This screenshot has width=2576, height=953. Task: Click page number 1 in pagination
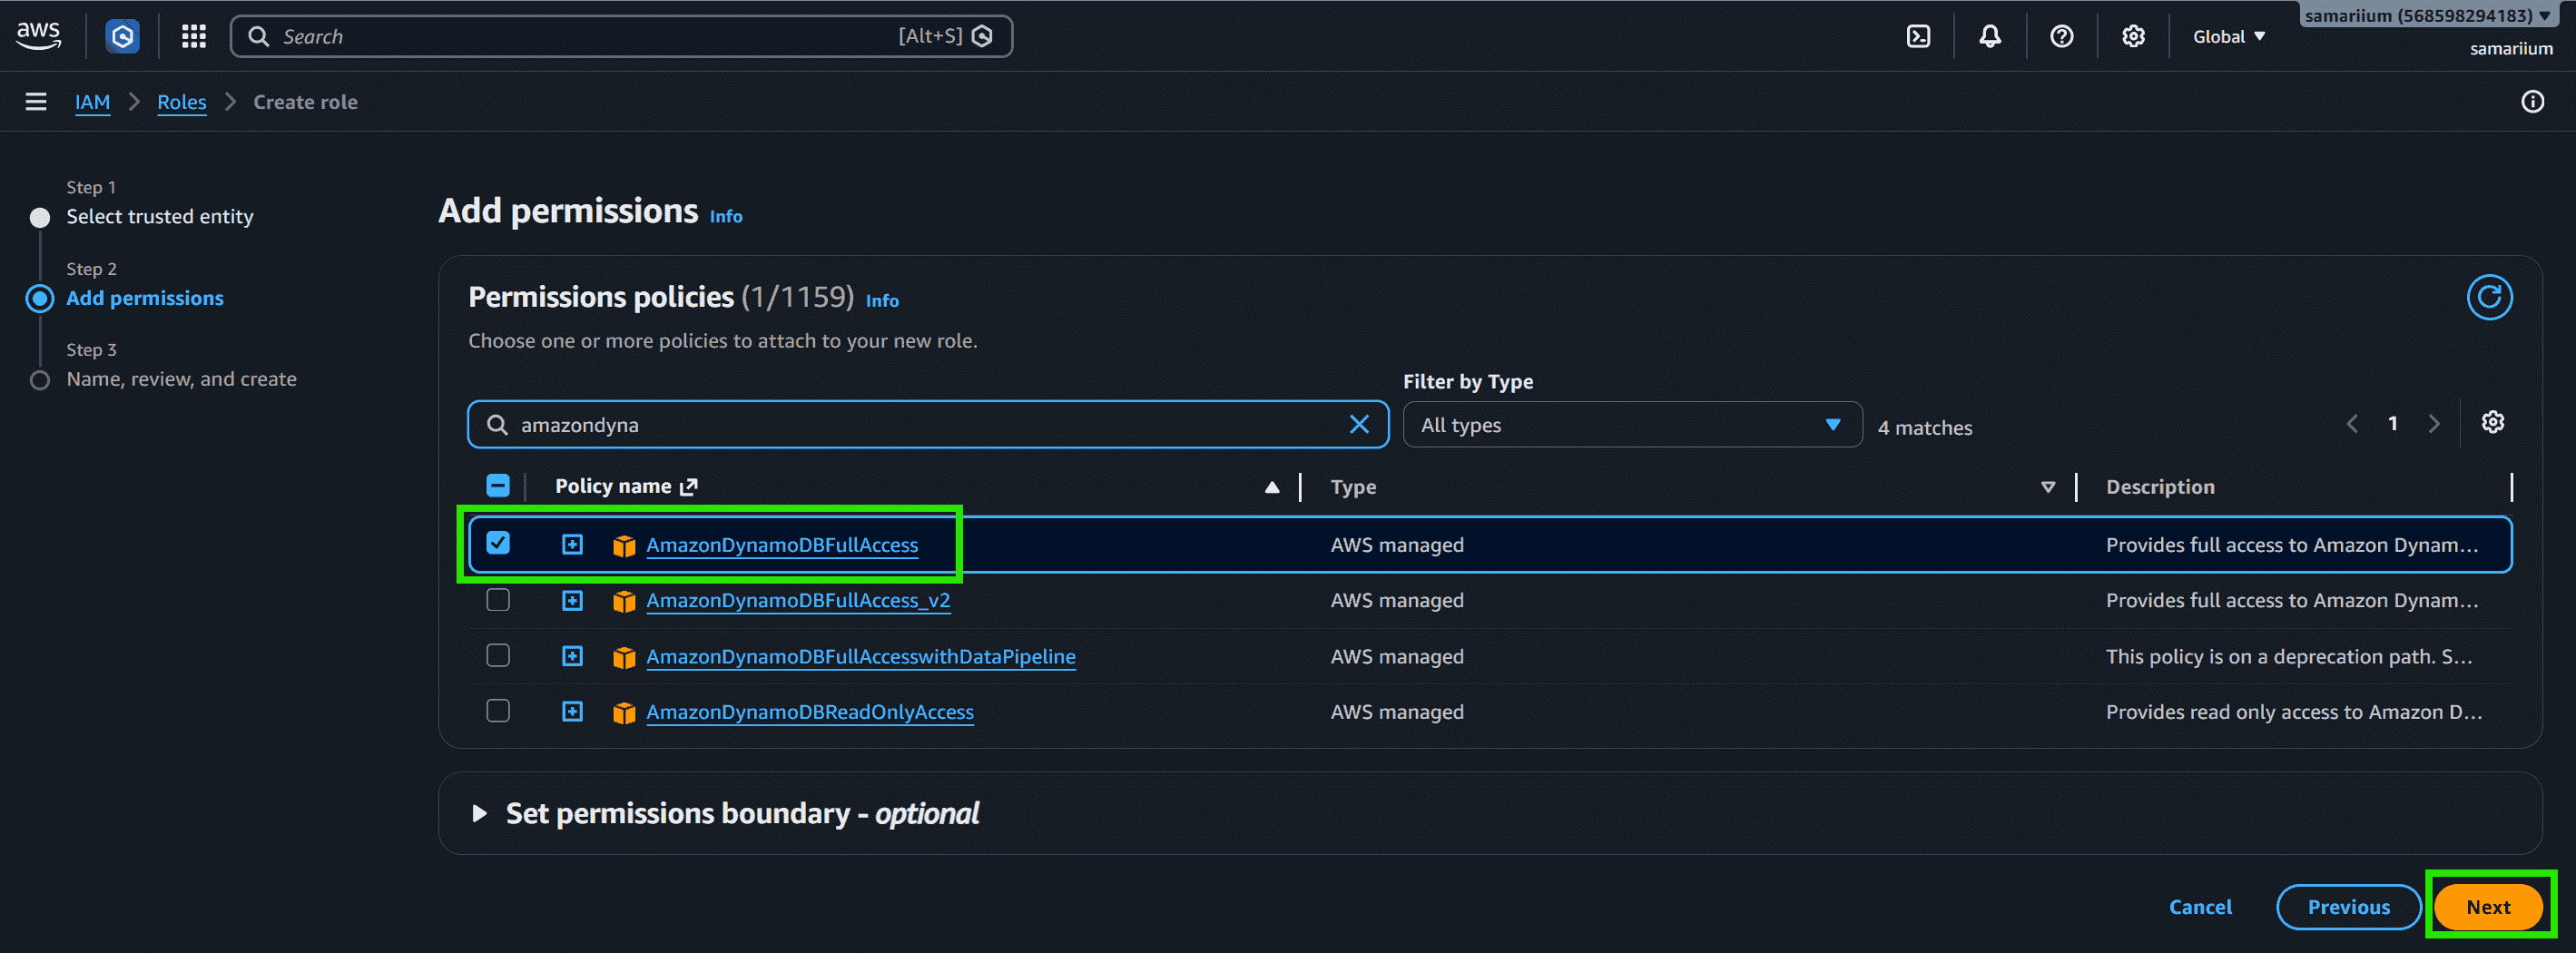click(x=2393, y=424)
